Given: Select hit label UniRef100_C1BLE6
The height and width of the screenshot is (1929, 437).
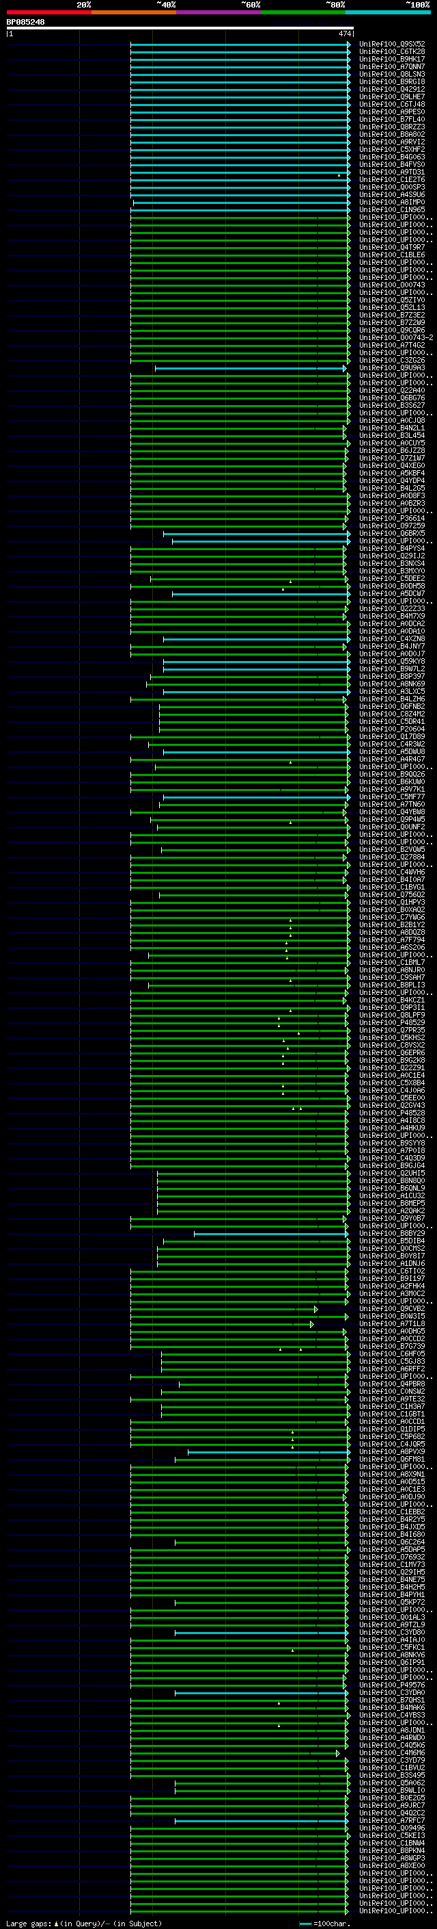Looking at the screenshot, I should 392,255.
